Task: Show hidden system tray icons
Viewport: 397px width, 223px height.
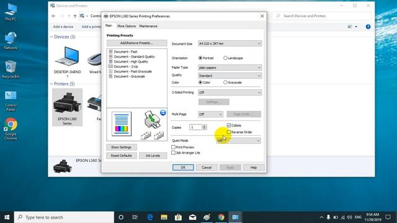Action: (321, 217)
